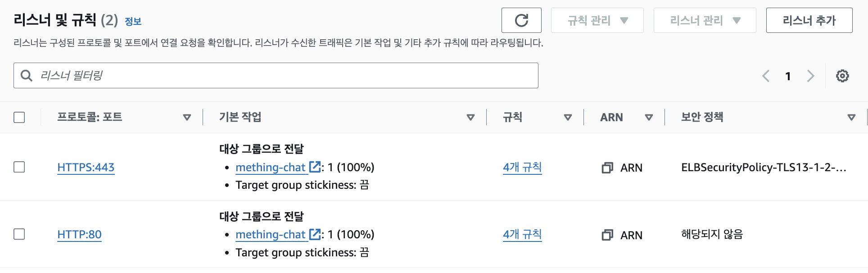Click the refresh listeners icon button
This screenshot has height=273, width=868.
521,20
